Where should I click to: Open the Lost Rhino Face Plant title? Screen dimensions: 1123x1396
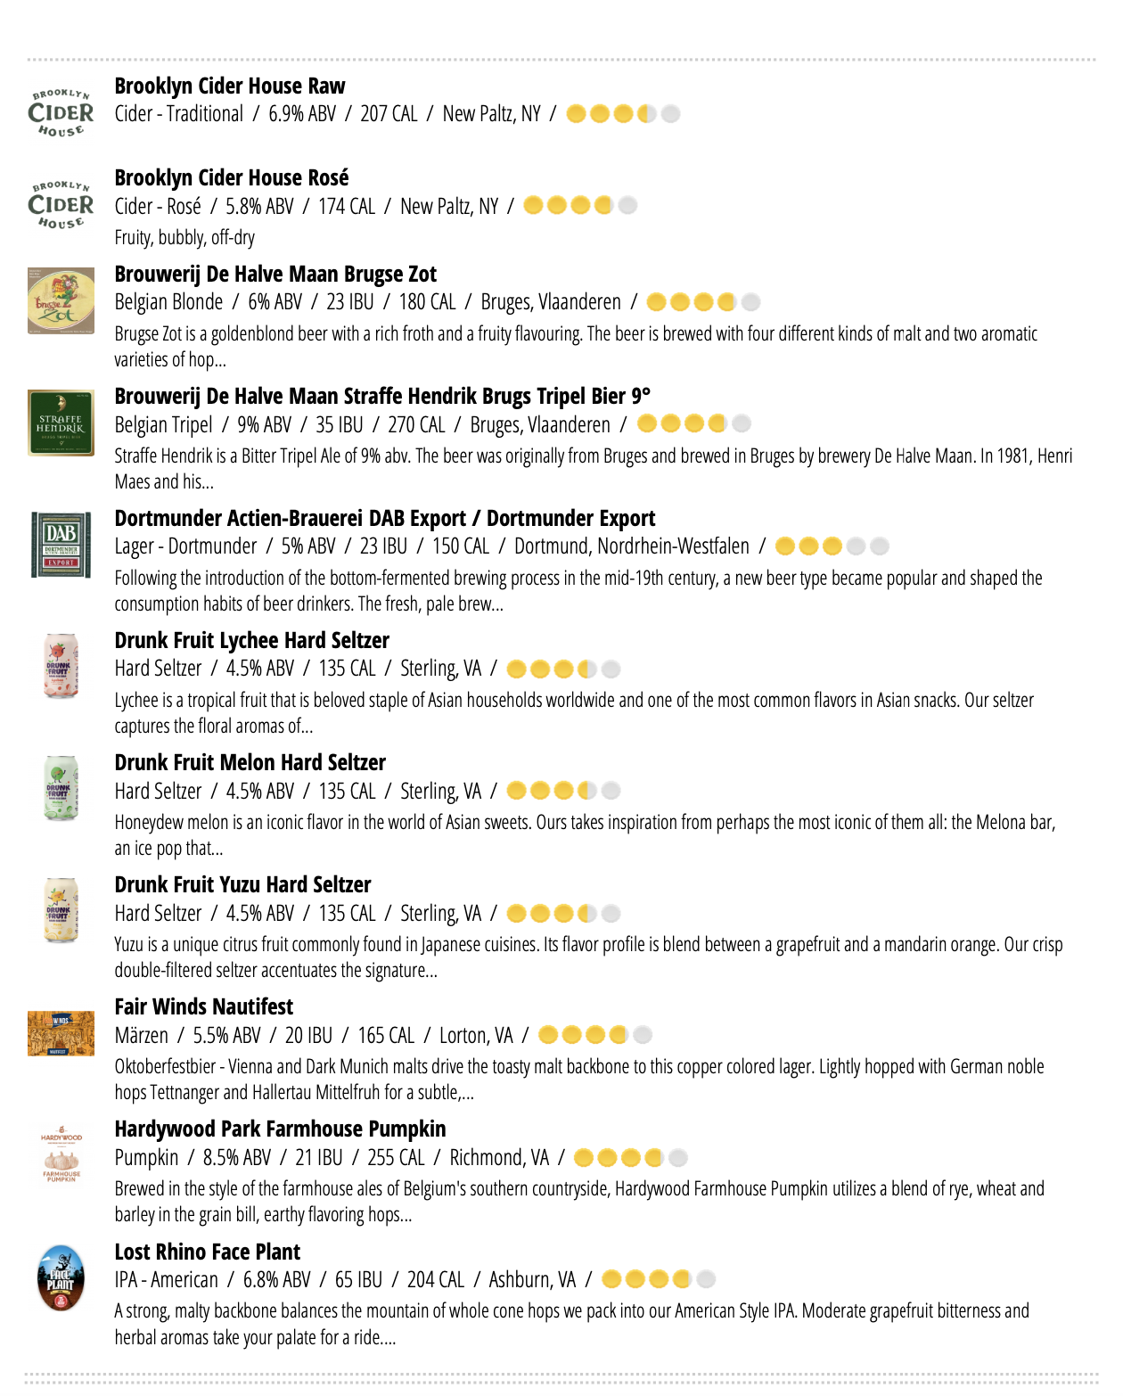(x=207, y=1252)
